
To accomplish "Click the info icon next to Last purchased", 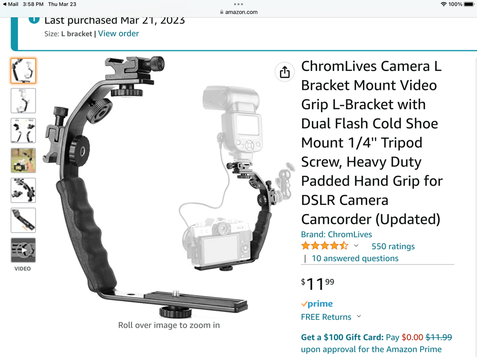I will coord(34,19).
